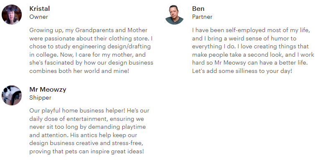Click the phrase 'engineering design/drafting'
This screenshot has width=318, height=160.
pos(111,47)
